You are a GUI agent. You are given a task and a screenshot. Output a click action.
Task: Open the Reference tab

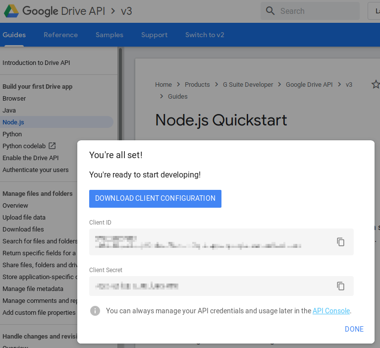[60, 35]
